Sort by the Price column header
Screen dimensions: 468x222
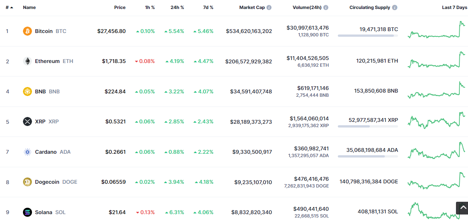coord(120,7)
